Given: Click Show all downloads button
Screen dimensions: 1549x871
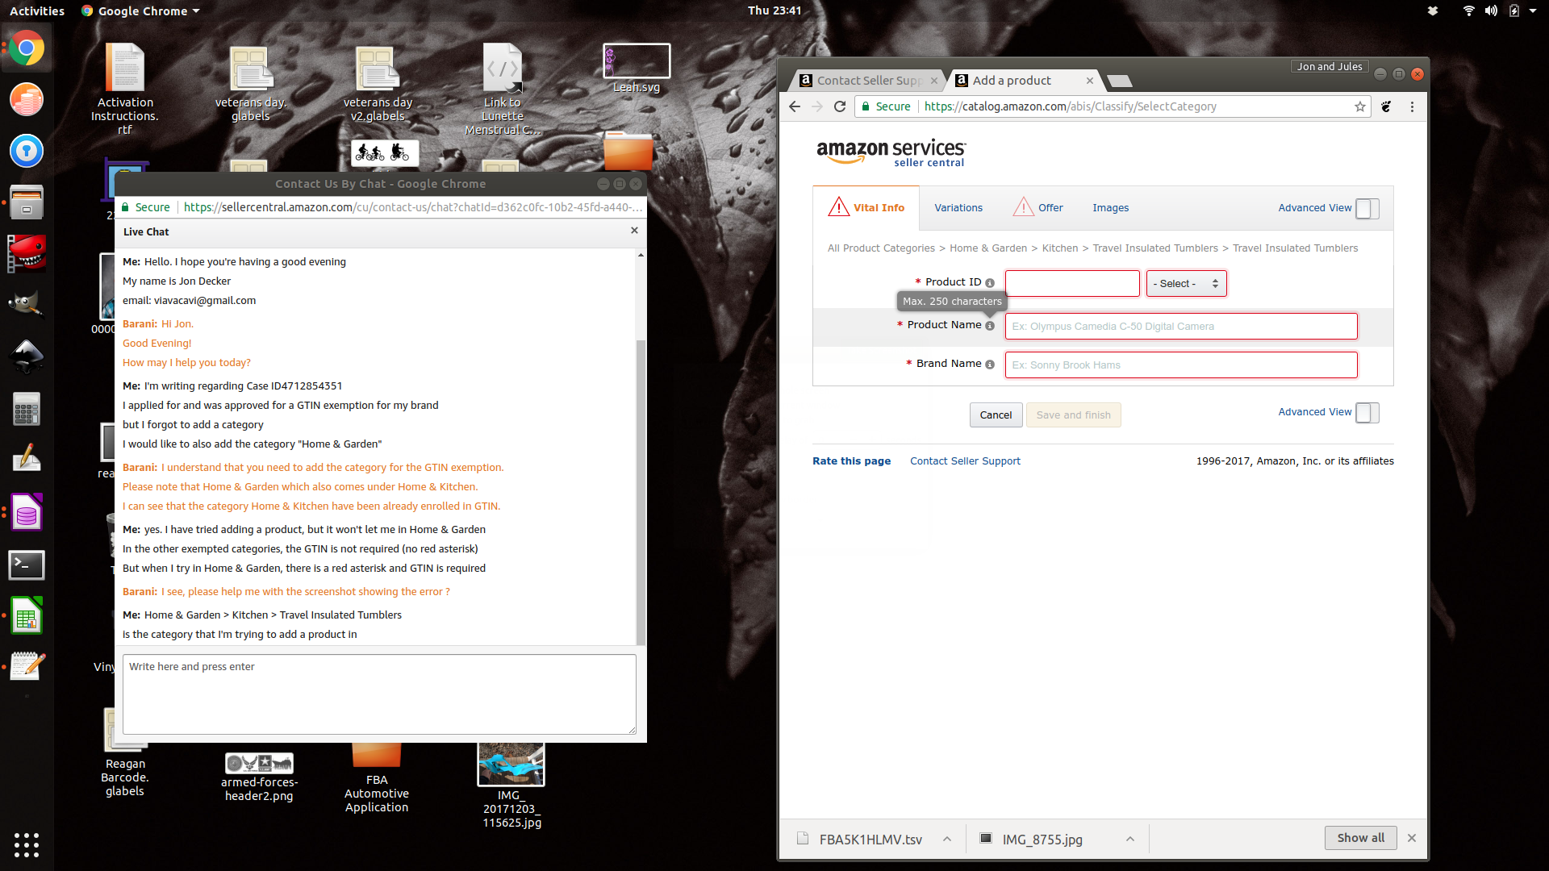Looking at the screenshot, I should click(x=1361, y=838).
